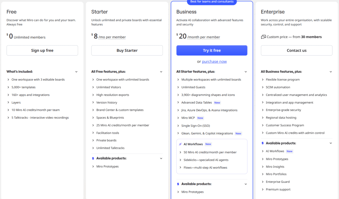339x199 pixels.
Task: Collapse the What's included section chevron
Action: coord(76,72)
